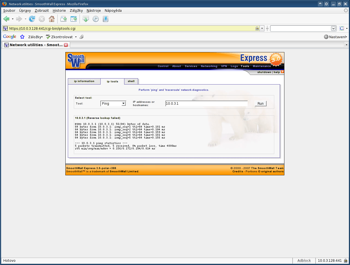
Task: Click the greyed Stop loading icon
Action: click(x=42, y=19)
